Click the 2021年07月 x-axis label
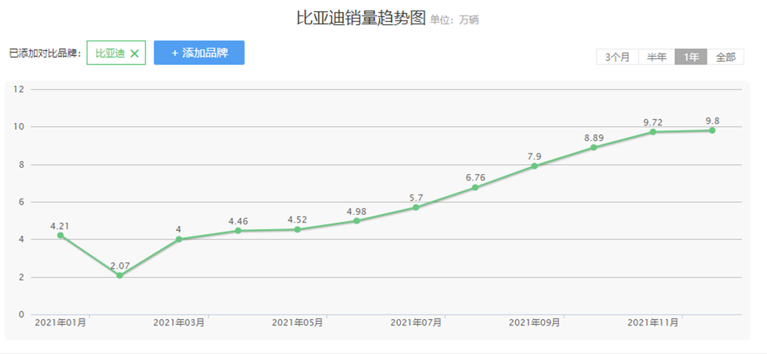Viewport: 767px width, 354px height. tap(416, 323)
